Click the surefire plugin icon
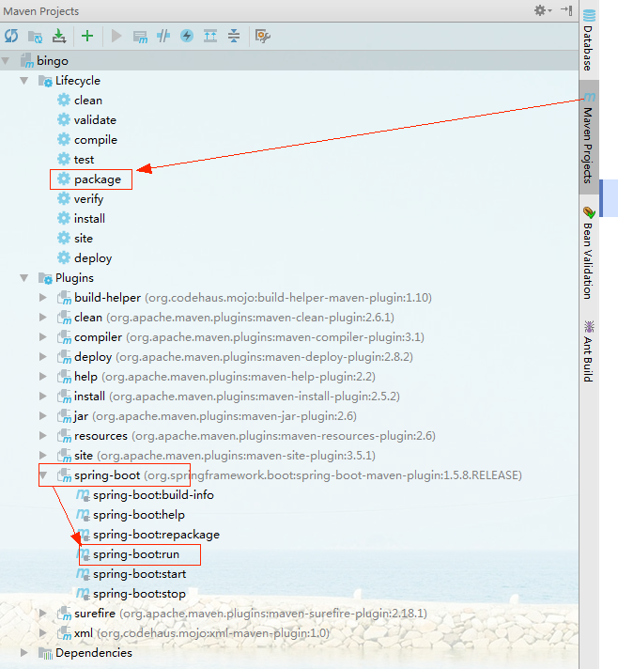The width and height of the screenshot is (618, 669). tap(65, 614)
